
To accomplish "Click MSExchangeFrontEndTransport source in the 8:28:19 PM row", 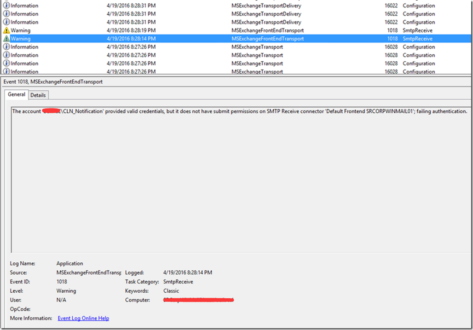I will [268, 30].
